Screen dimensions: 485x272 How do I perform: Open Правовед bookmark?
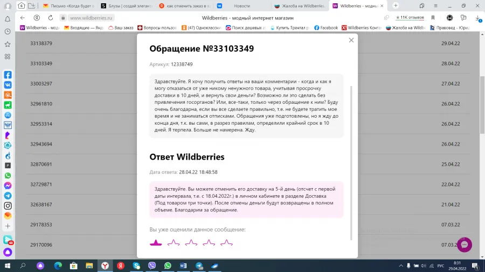450,28
